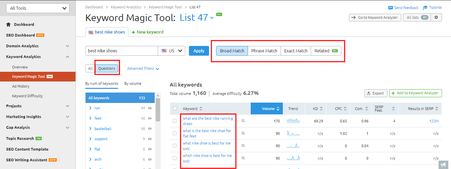Go to Dashboard breadcrumb link

94,7
